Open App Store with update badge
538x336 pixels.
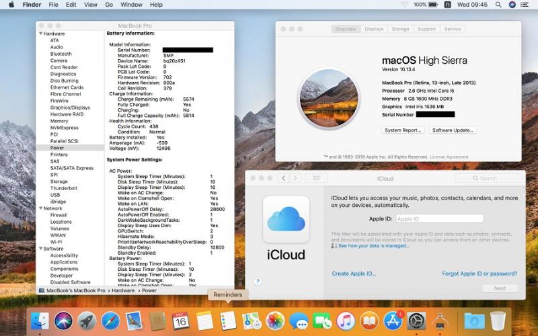[393, 321]
